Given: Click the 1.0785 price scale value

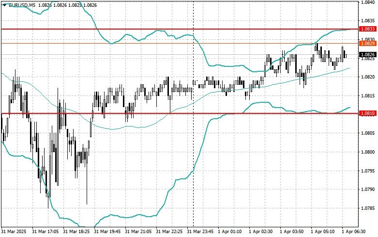Looking at the screenshot, I should [x=368, y=208].
